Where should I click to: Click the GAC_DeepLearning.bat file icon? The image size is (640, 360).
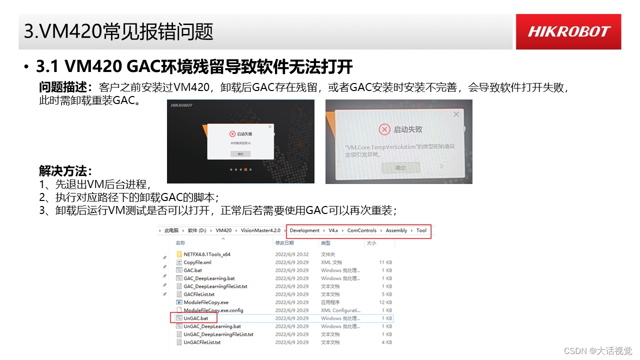pyautogui.click(x=179, y=278)
